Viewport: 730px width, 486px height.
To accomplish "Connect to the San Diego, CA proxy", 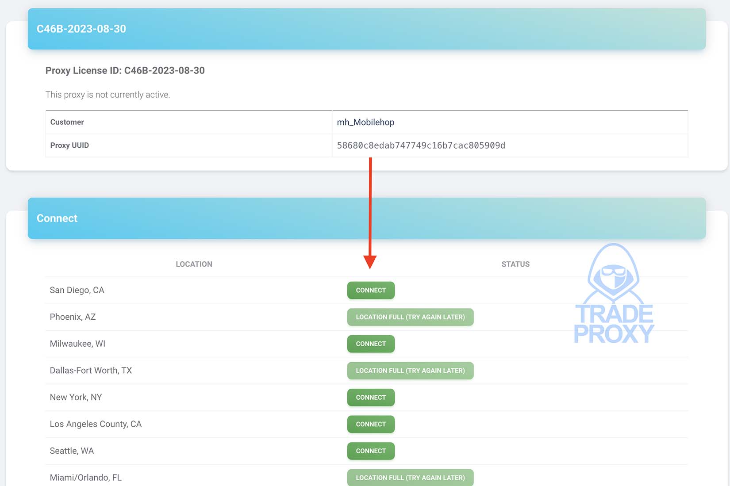I will [x=371, y=290].
